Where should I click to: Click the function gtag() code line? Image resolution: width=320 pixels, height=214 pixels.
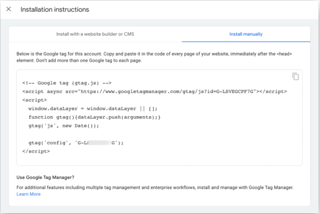[95, 117]
